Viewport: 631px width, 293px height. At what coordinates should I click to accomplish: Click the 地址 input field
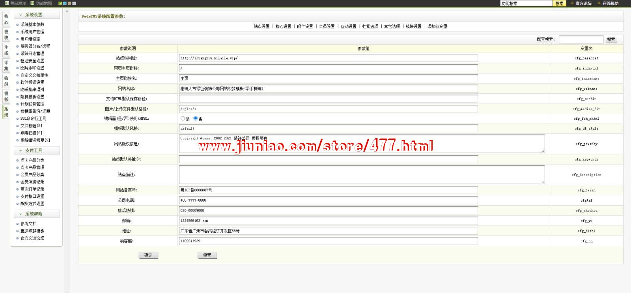pos(328,231)
